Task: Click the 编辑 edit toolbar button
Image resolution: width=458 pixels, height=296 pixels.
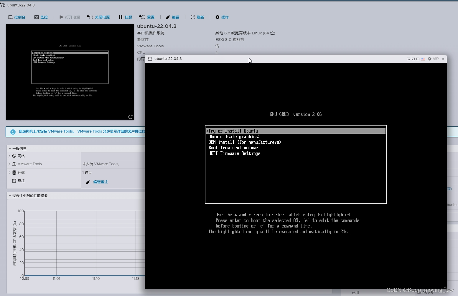Action: pos(172,17)
